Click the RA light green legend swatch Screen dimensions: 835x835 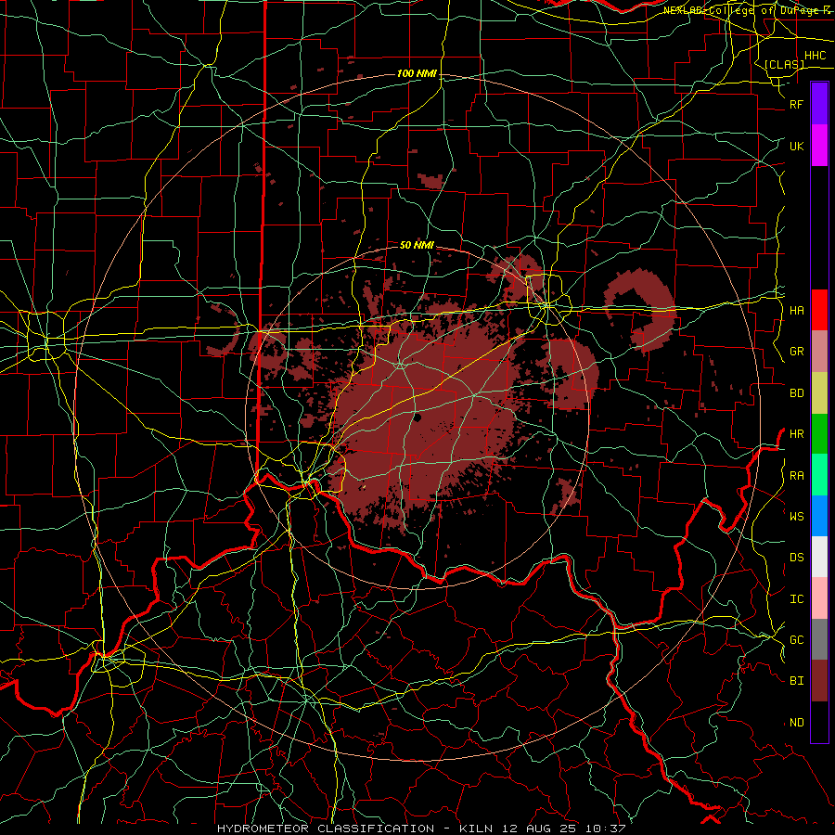click(819, 475)
